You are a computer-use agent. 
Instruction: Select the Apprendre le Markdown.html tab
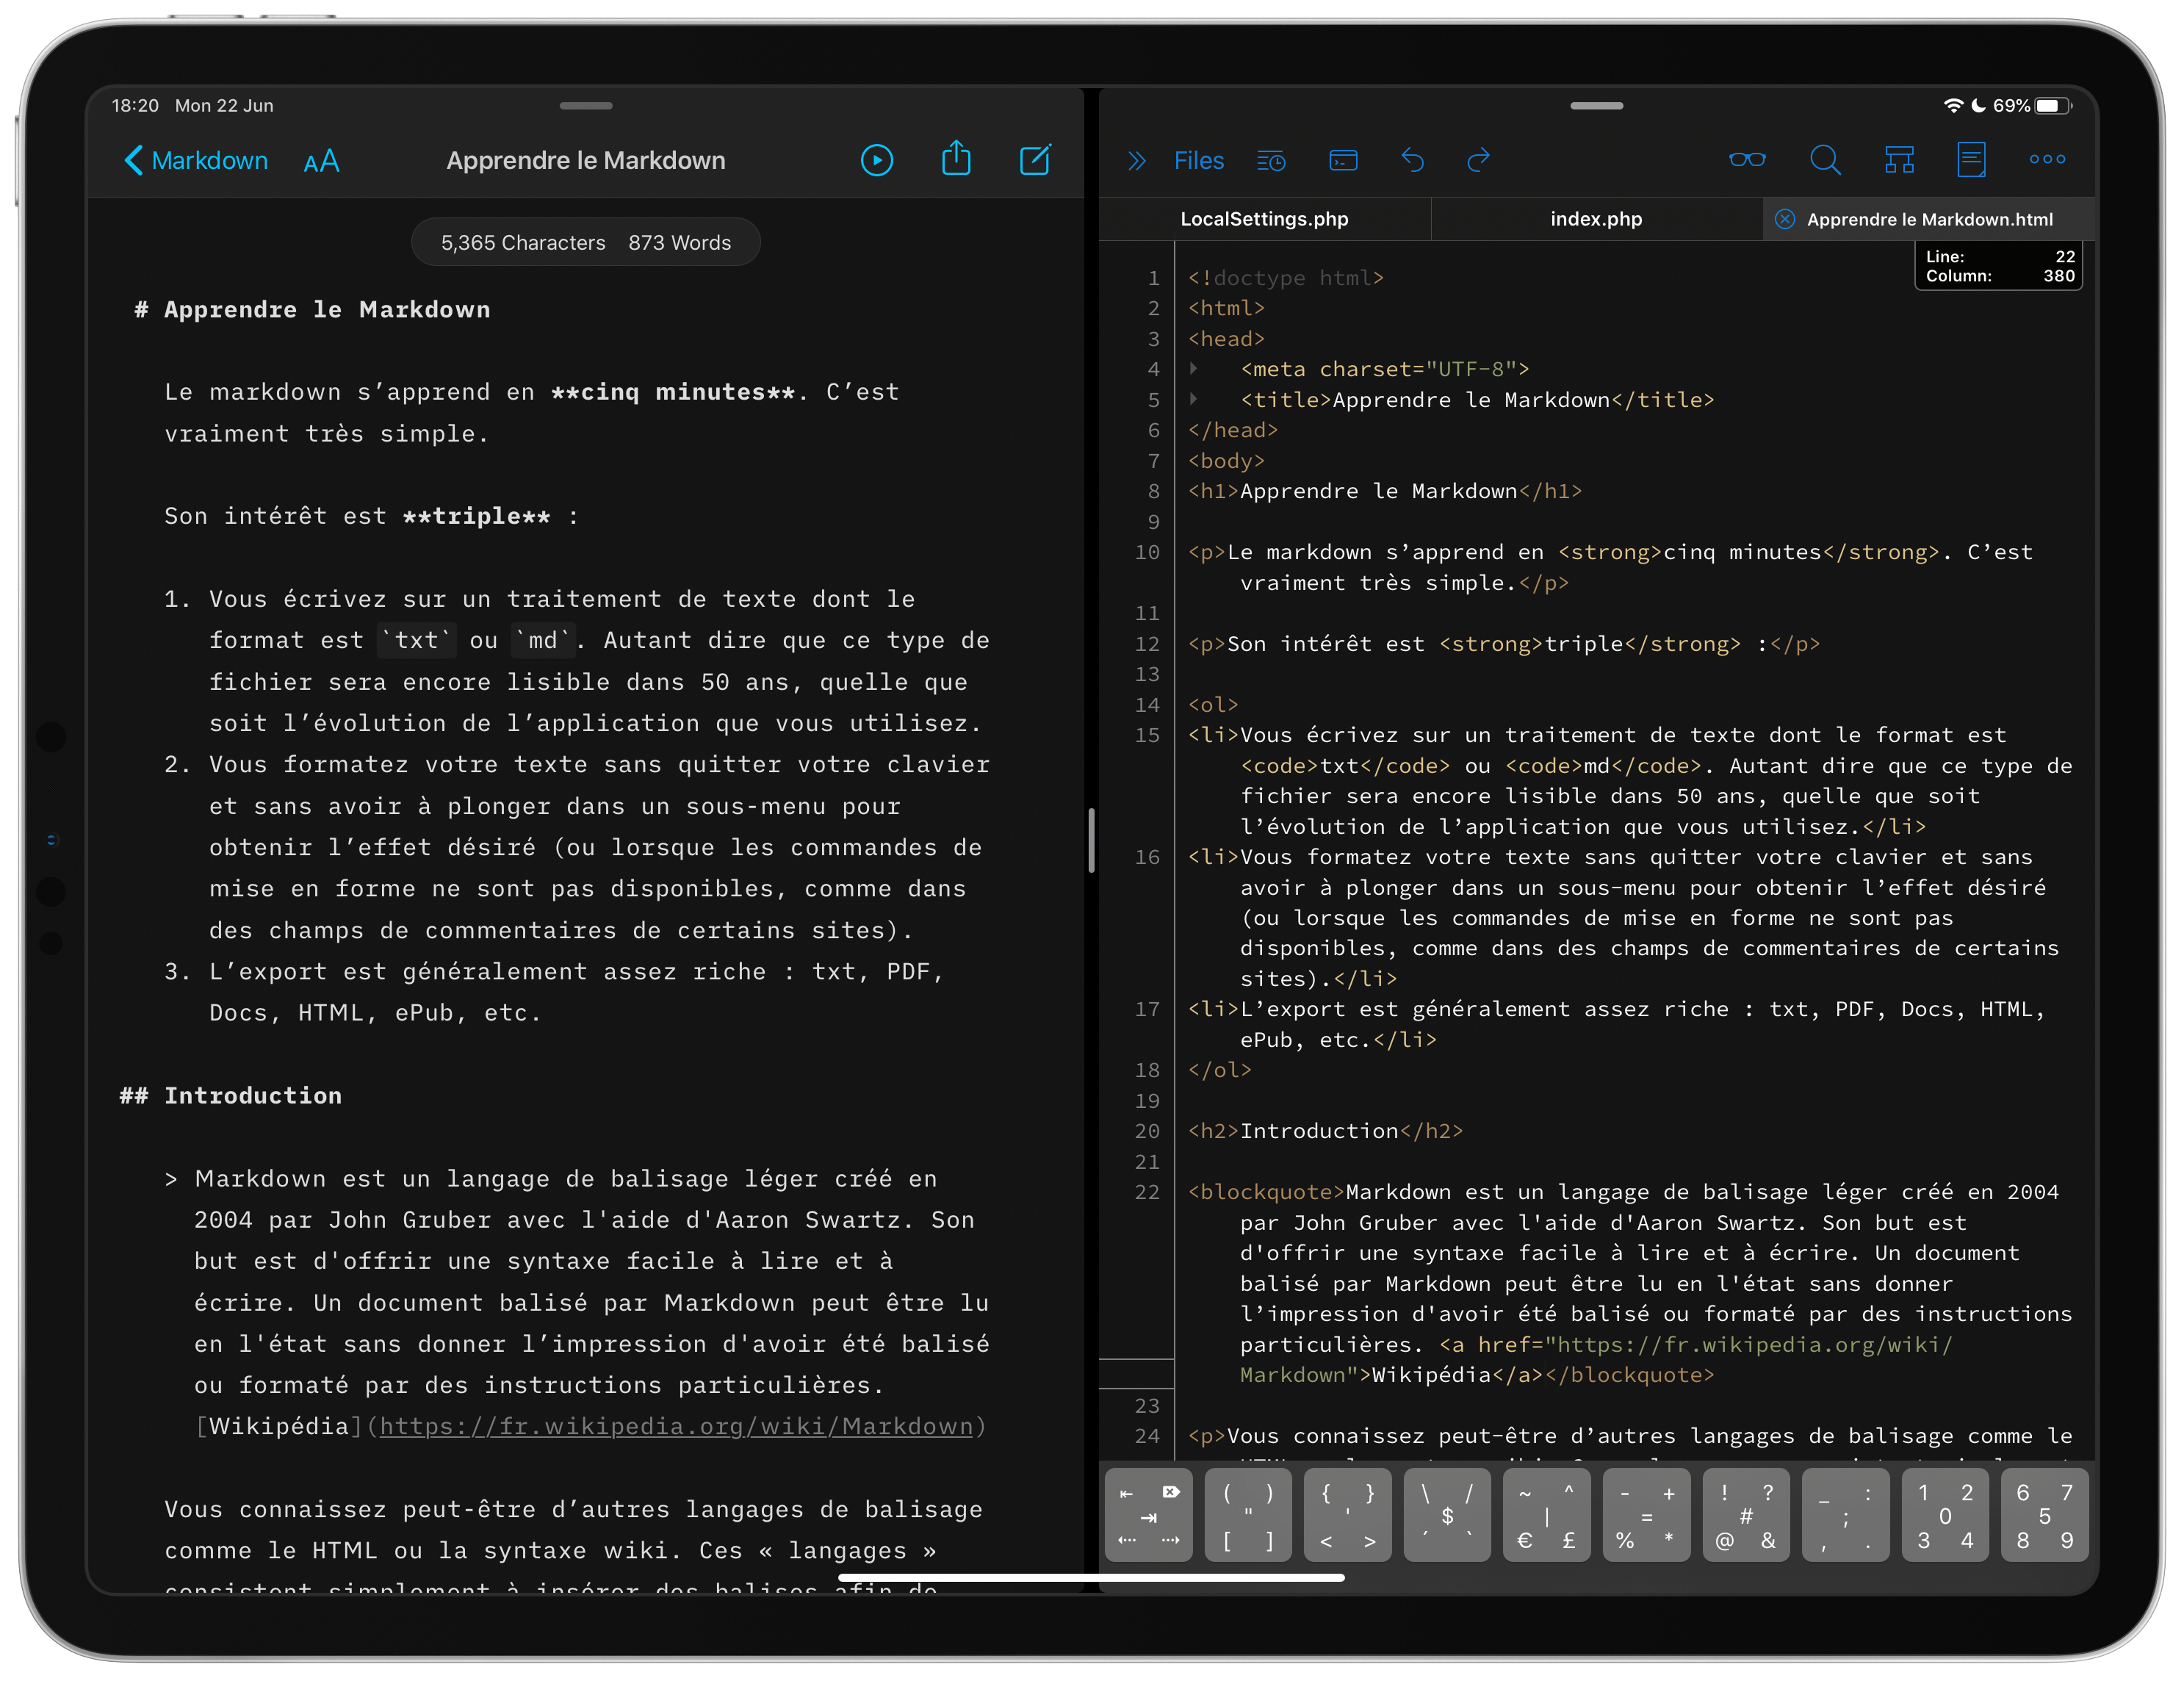click(x=1929, y=219)
